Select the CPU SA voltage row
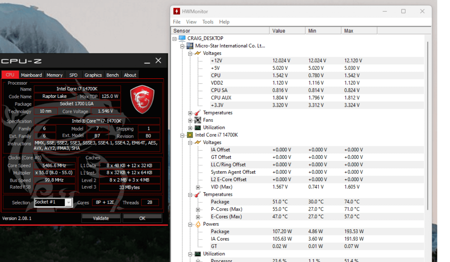The image size is (450, 262). coord(317,90)
